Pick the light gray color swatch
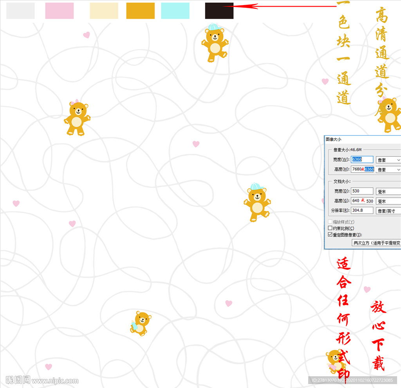 coord(20,11)
